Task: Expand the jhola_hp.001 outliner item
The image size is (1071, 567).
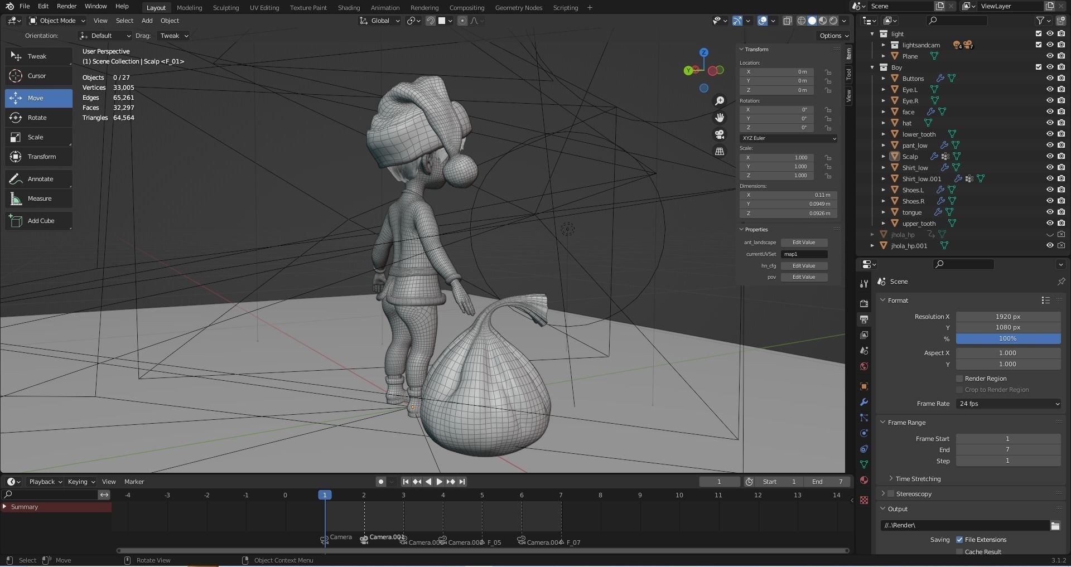Action: tap(872, 246)
